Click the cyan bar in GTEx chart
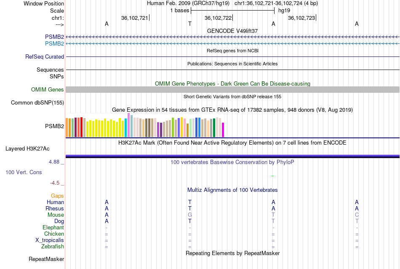 (x=125, y=128)
